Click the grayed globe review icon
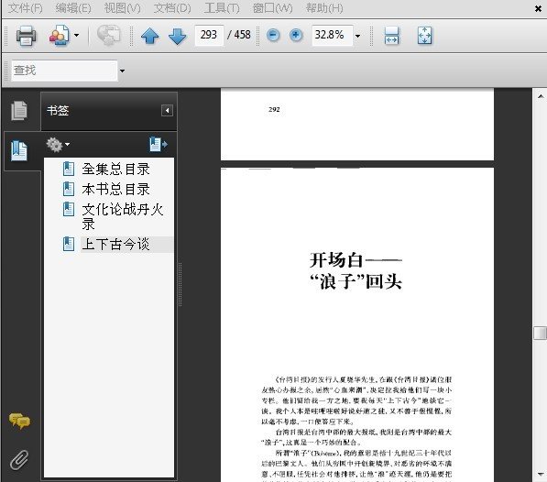This screenshot has width=547, height=482. (108, 35)
